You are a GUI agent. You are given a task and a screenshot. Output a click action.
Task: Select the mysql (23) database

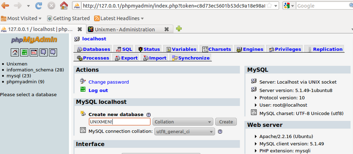coord(19,76)
